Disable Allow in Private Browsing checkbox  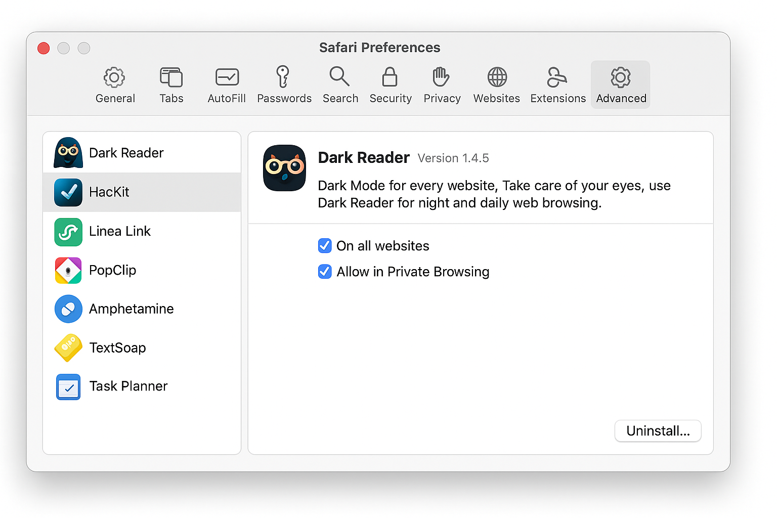325,272
